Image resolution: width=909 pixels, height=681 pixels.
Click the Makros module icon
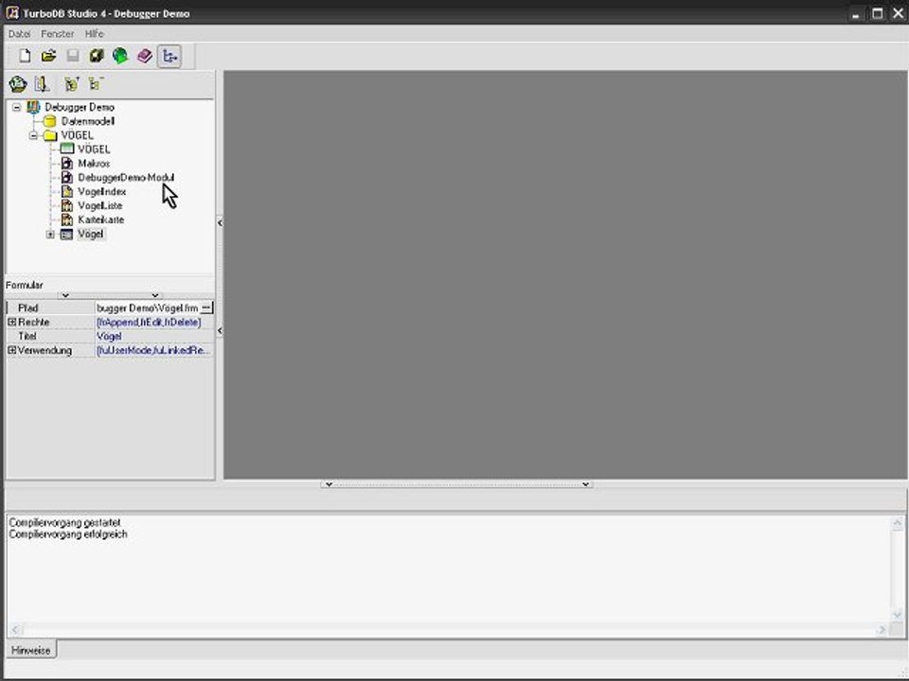(67, 164)
